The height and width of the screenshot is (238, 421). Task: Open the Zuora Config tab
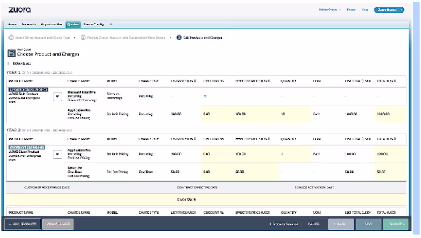(x=93, y=24)
